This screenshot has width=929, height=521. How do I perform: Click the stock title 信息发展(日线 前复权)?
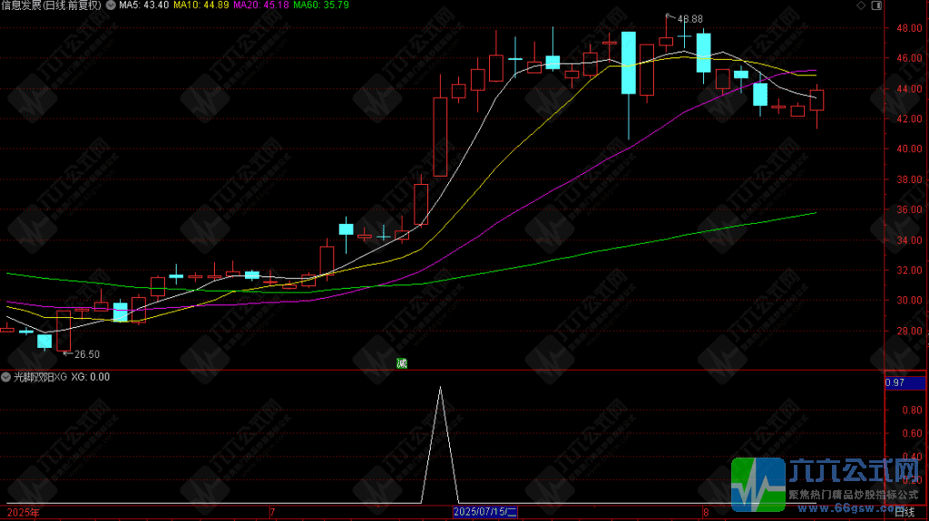[51, 5]
